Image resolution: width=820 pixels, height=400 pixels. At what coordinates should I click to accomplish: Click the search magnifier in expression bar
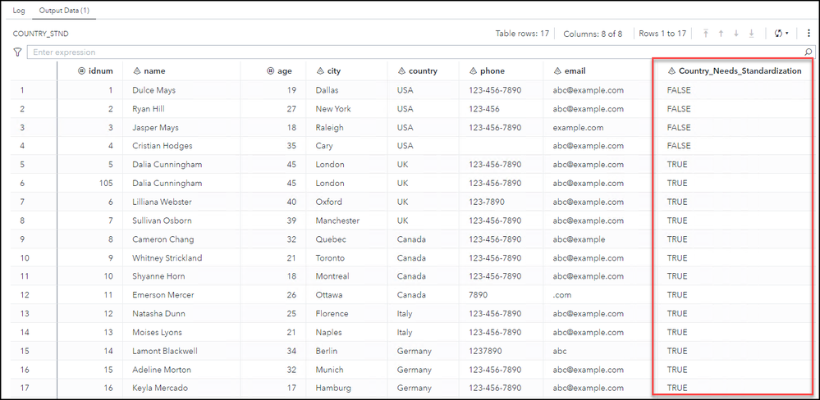click(x=809, y=52)
